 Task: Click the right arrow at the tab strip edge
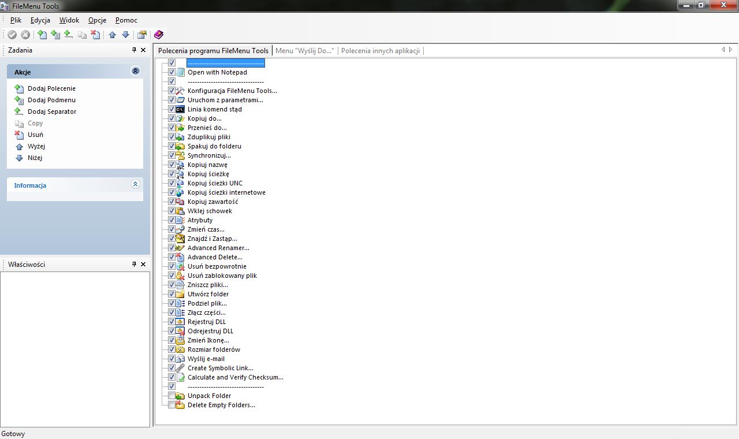(731, 50)
